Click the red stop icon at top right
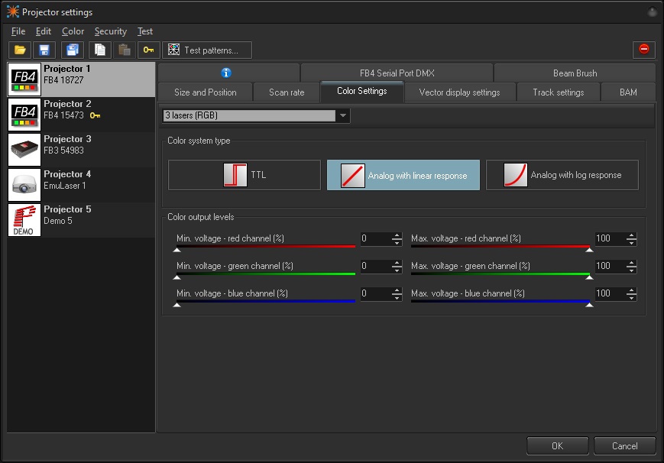Screen dimensions: 664x463 pyautogui.click(x=643, y=50)
